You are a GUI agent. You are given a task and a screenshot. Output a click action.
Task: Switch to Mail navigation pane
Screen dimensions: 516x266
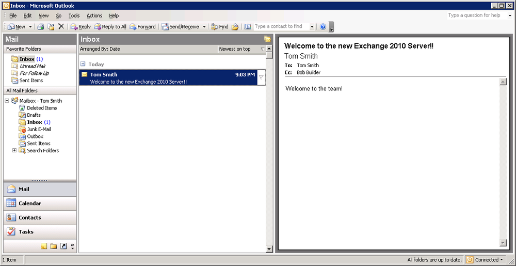coord(40,189)
